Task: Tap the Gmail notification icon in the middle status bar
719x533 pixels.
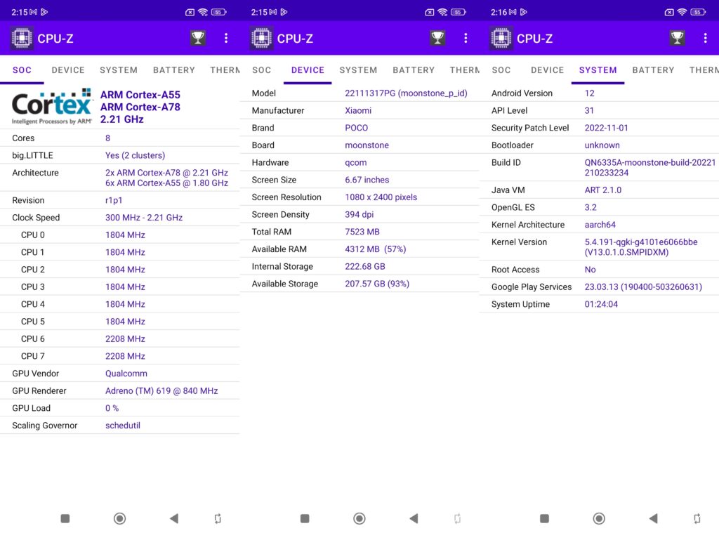Action: click(x=273, y=12)
